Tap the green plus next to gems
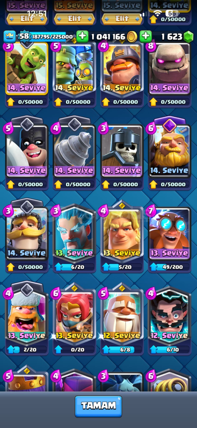This screenshot has height=428, width=197. coord(146,36)
